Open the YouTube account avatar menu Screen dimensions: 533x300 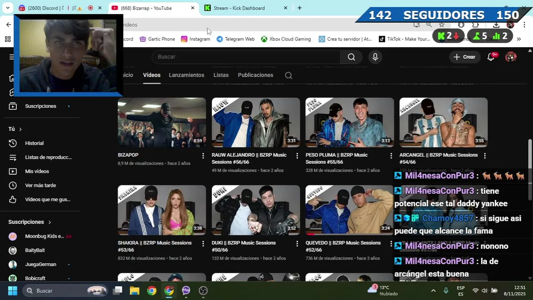pyautogui.click(x=510, y=57)
